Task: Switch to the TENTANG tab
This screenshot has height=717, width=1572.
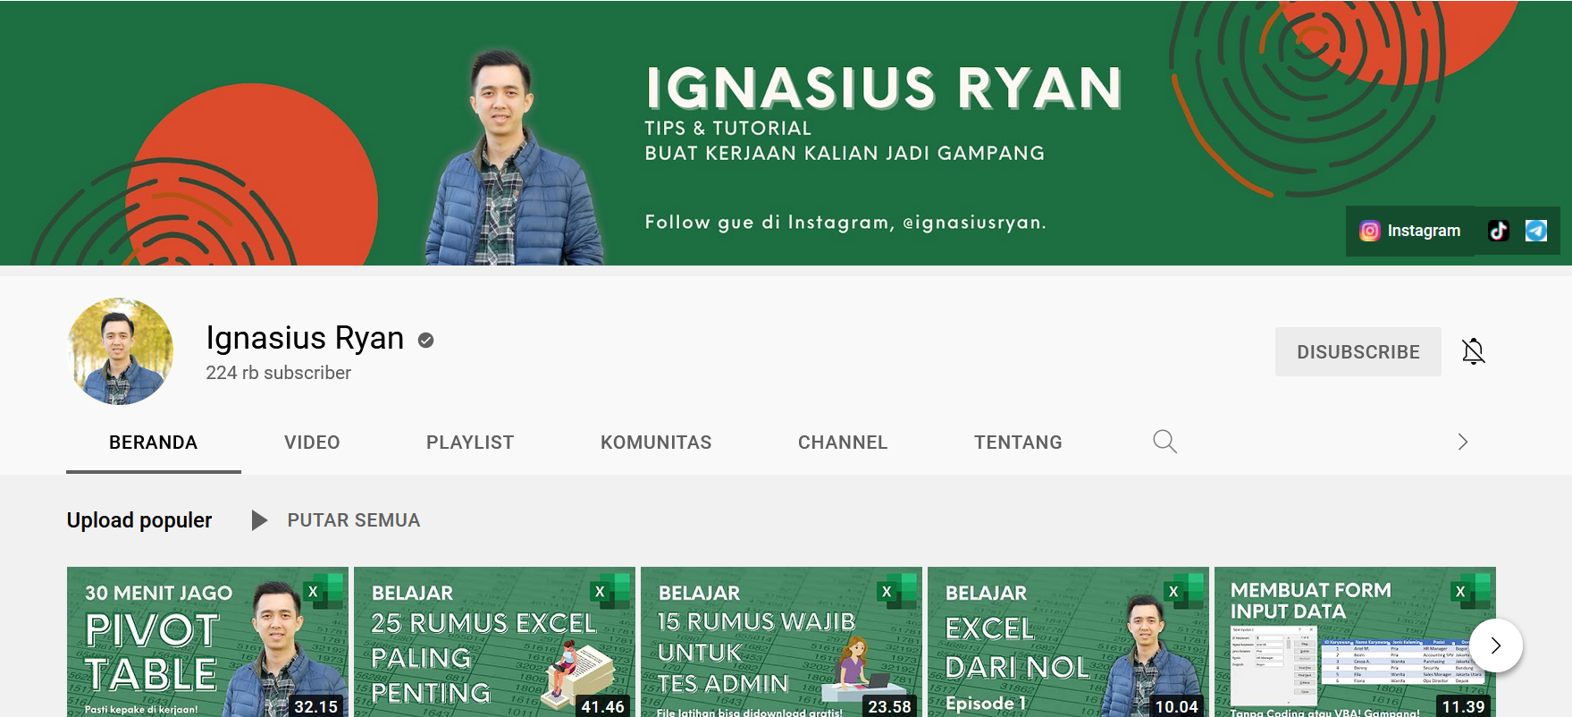Action: 1018,443
